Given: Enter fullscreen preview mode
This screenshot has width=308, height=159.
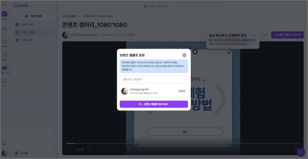Looking at the screenshot, I should coord(296,149).
